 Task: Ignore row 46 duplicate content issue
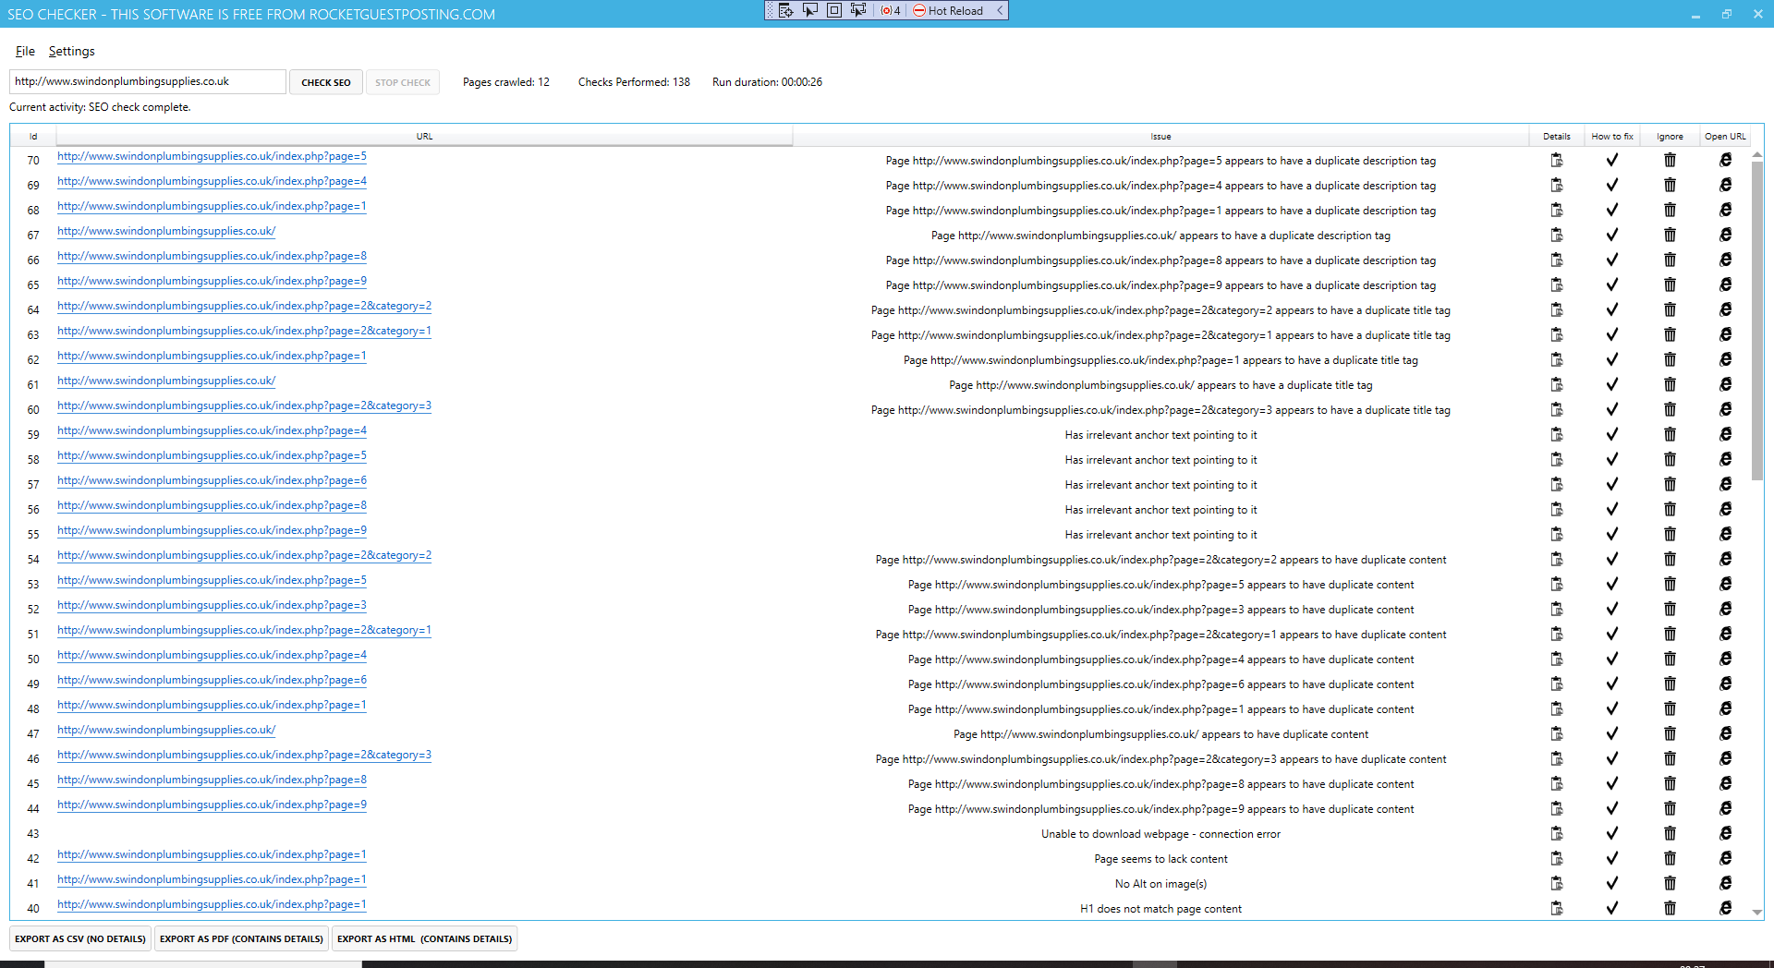1670,759
